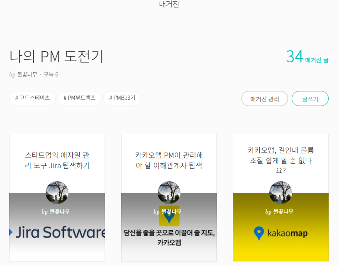Open the 길안내 볼륨 조절 article title
339x266 pixels.
point(280,160)
